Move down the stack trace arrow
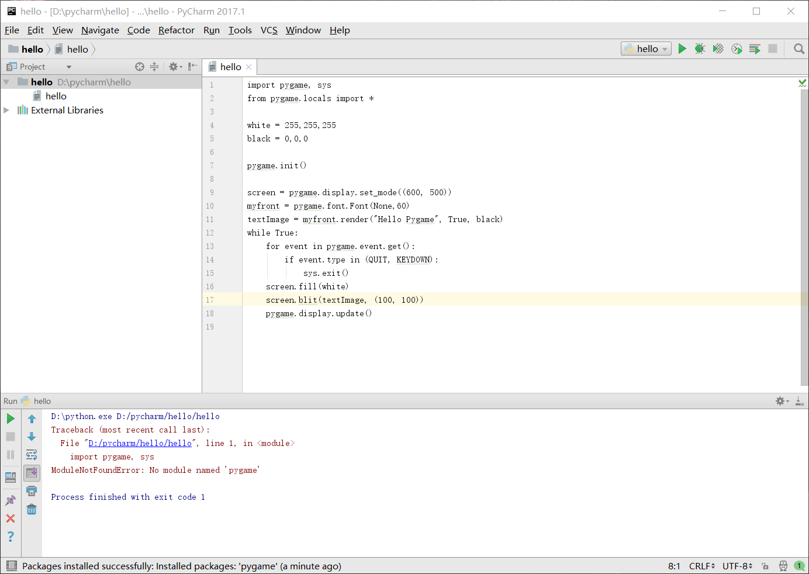809x574 pixels. pos(32,437)
